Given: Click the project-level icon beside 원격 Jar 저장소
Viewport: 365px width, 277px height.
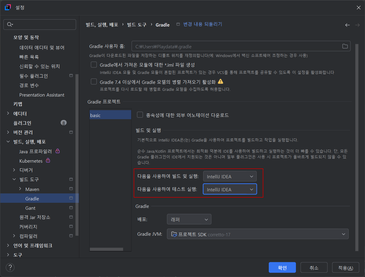Looking at the screenshot, I should click(71, 217).
